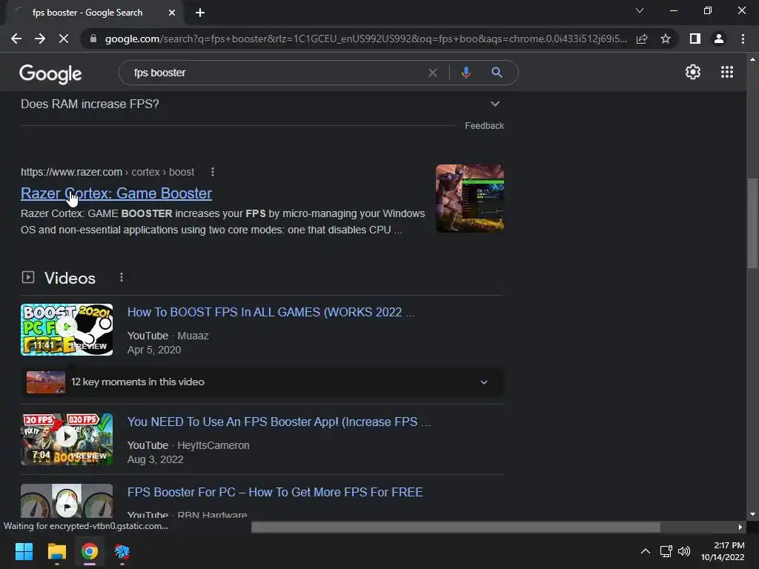Screen dimensions: 759x569
Task: Open the clock showing 2:17 PM
Action: point(723,551)
